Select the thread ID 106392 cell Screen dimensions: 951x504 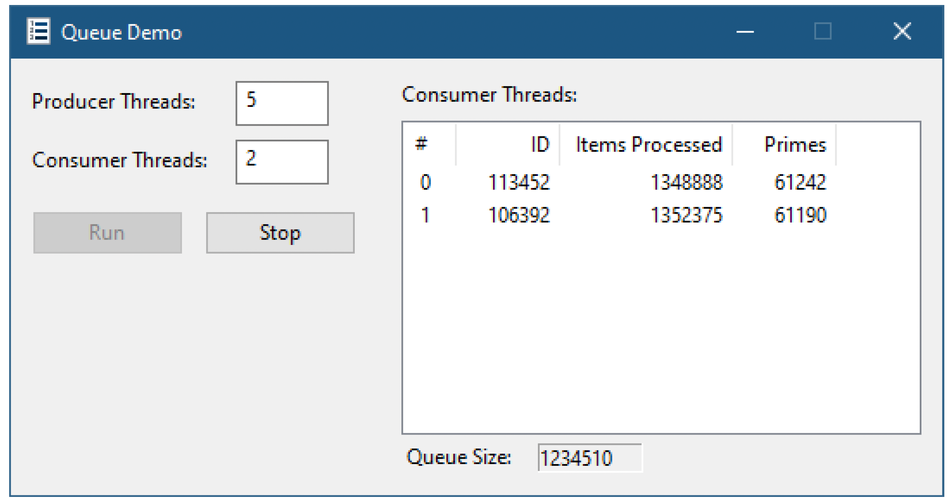point(519,215)
